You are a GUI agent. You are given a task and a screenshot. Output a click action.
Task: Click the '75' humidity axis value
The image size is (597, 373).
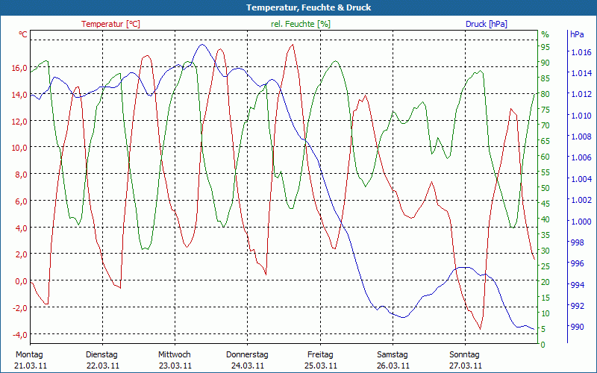click(x=546, y=110)
